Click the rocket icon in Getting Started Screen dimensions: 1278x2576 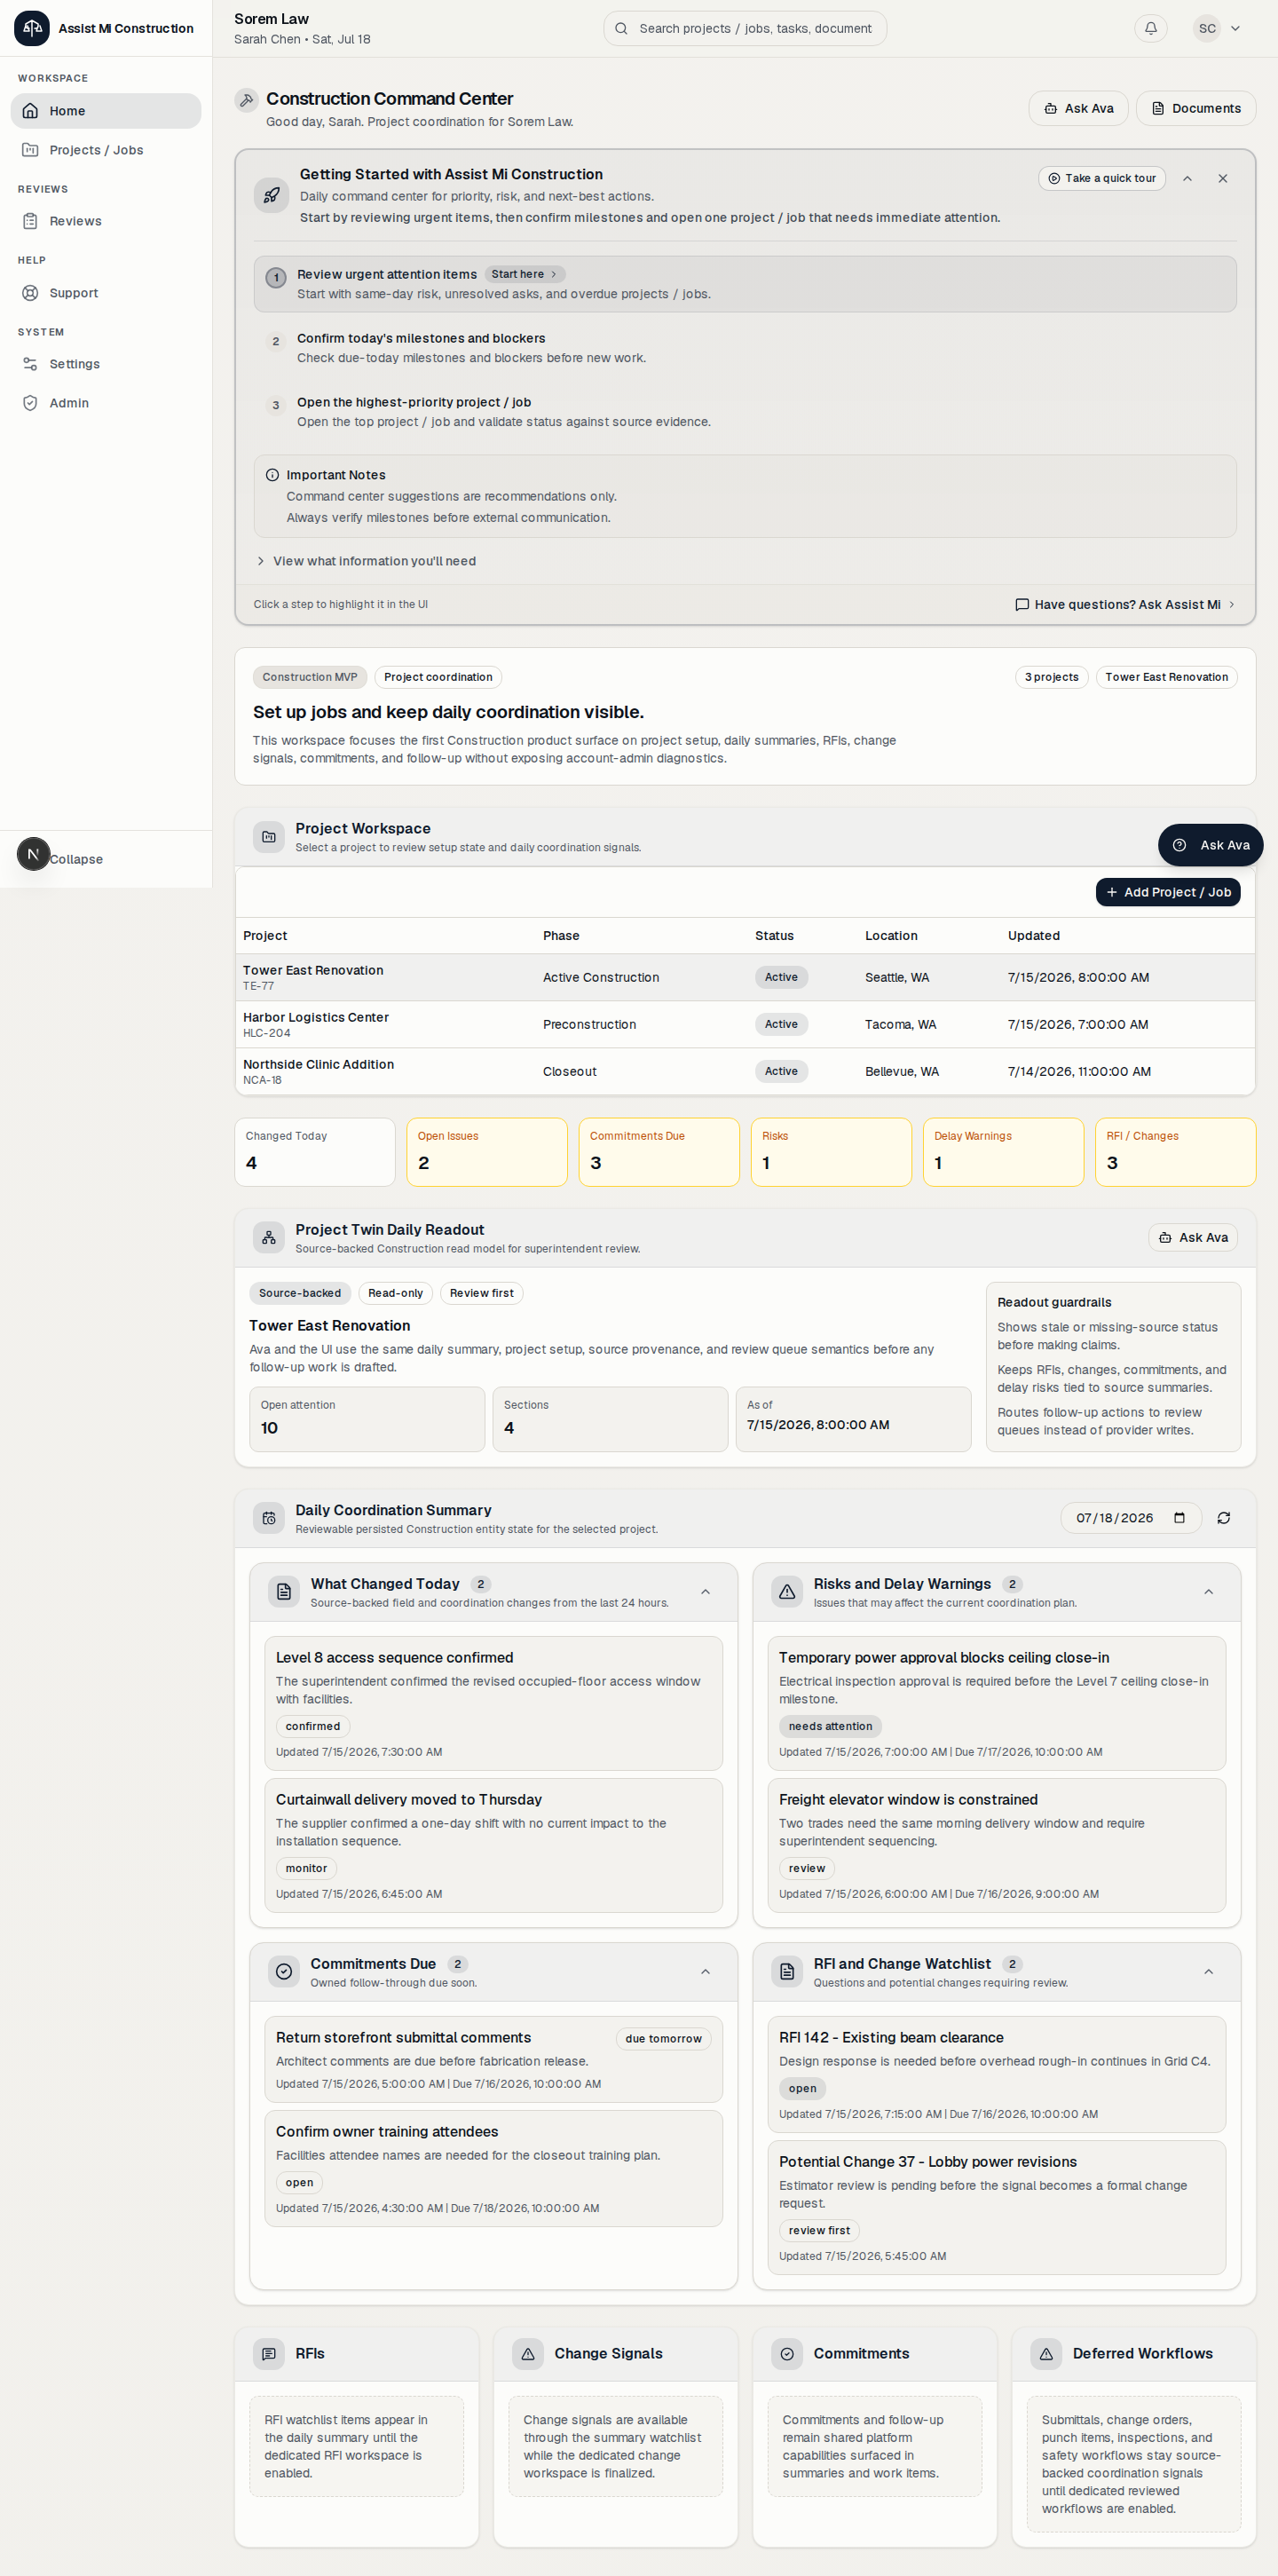pos(271,195)
